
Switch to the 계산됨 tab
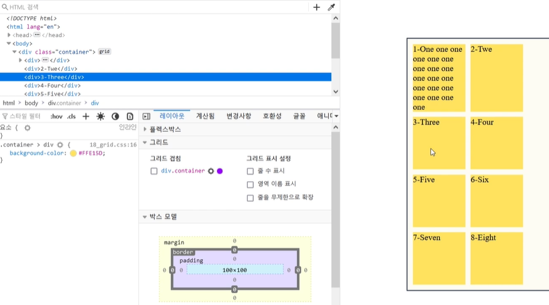tap(205, 116)
